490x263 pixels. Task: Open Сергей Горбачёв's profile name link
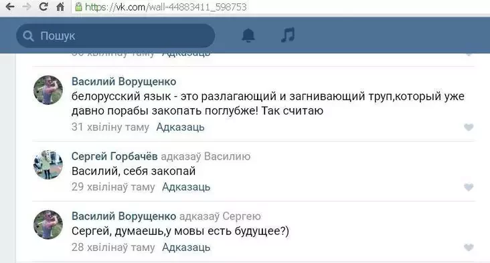pos(114,156)
